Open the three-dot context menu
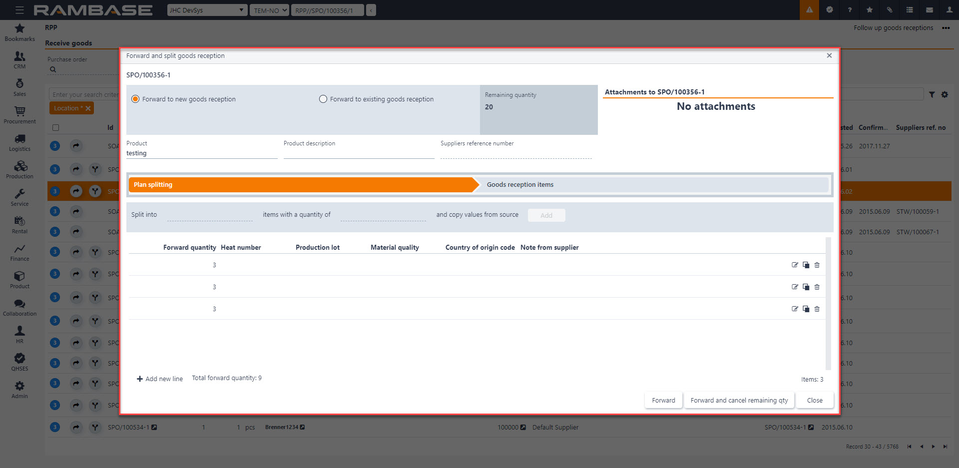959x468 pixels. [946, 28]
